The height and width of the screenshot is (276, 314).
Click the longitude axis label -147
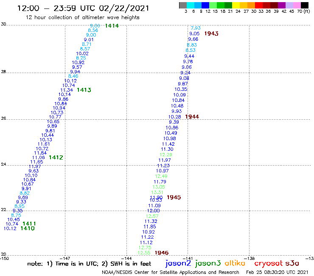(65, 259)
